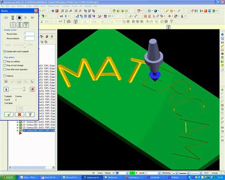Expand operation 21 Contour tree node
The image size is (225, 180).
[x=18, y=122]
